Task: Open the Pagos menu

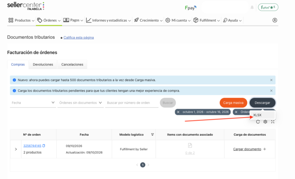Action: pos(73,20)
